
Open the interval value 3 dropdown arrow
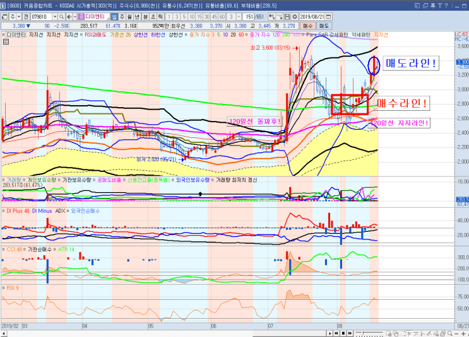239,17
